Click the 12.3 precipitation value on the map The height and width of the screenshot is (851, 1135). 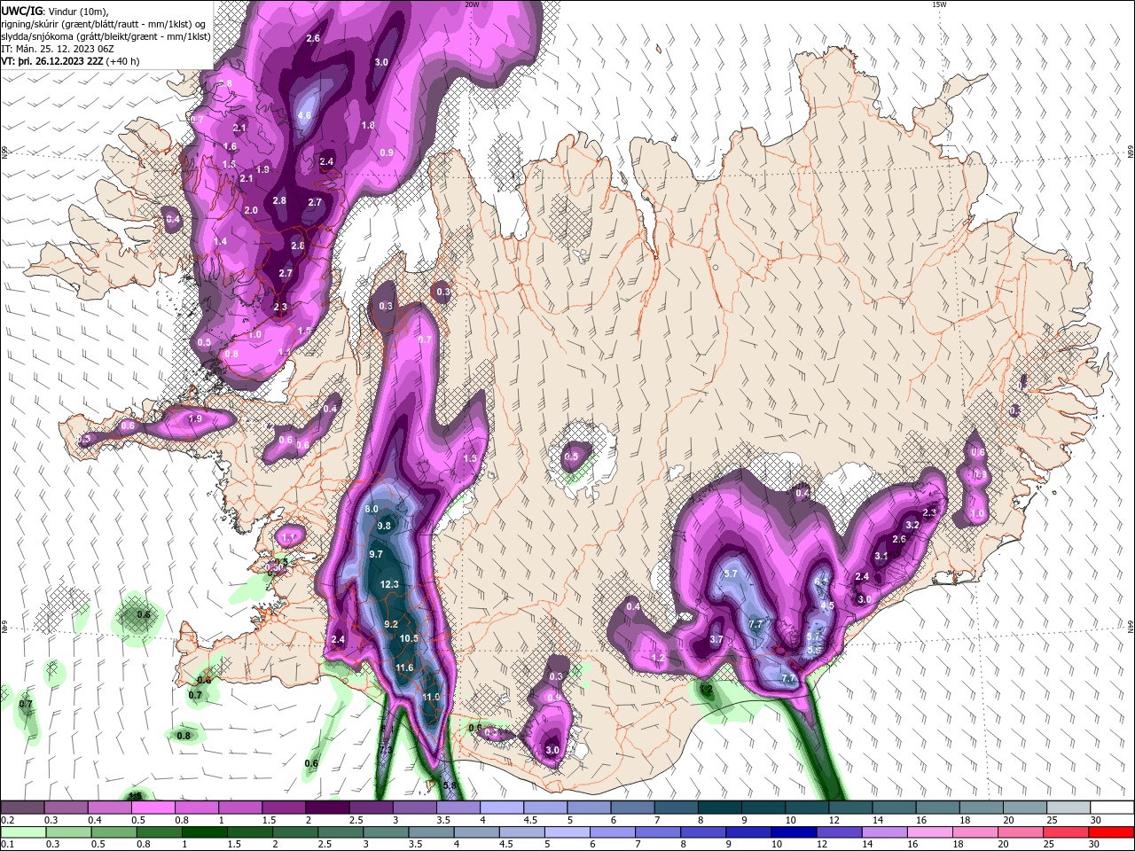(389, 584)
